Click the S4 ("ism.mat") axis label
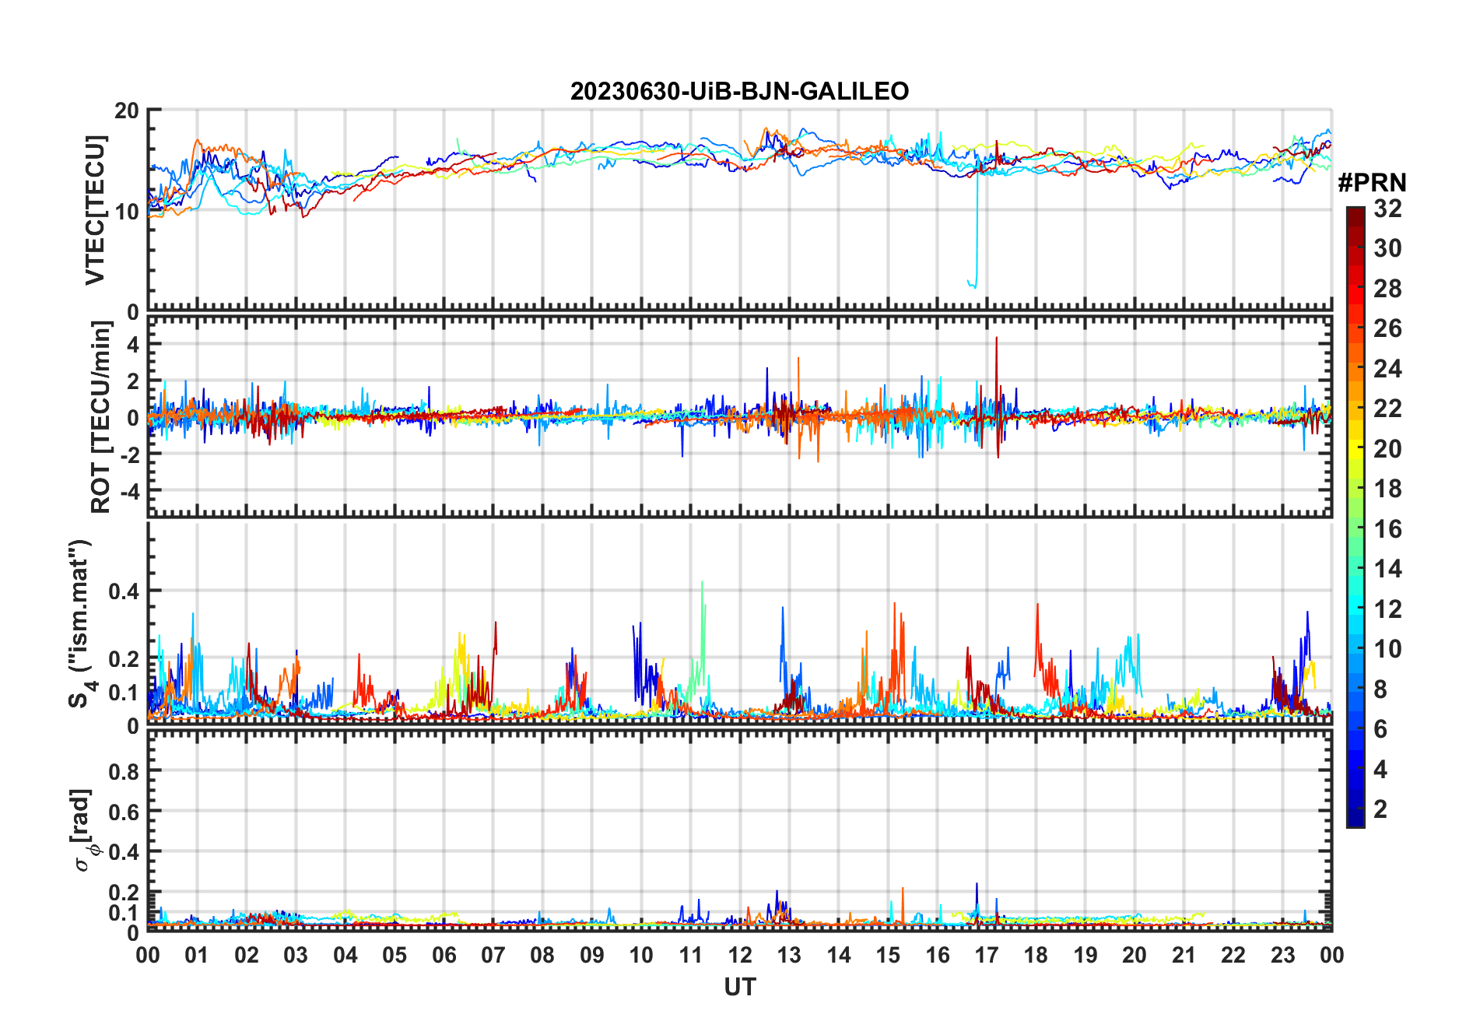 (x=81, y=623)
